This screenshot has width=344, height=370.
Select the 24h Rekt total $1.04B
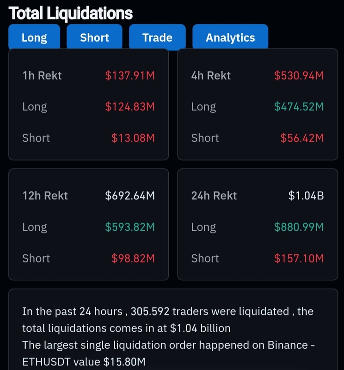click(306, 196)
